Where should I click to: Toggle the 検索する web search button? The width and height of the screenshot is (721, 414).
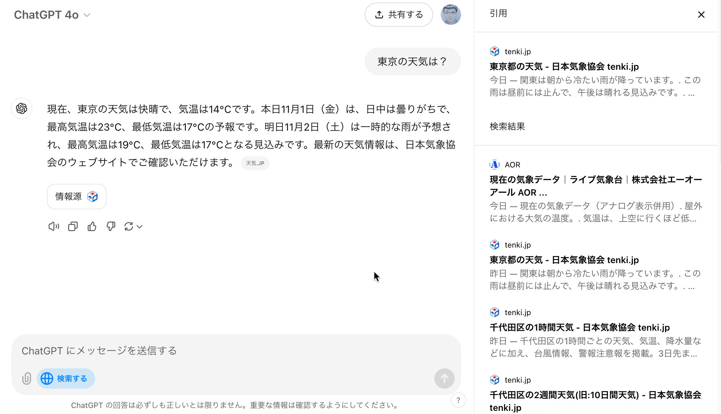(66, 378)
